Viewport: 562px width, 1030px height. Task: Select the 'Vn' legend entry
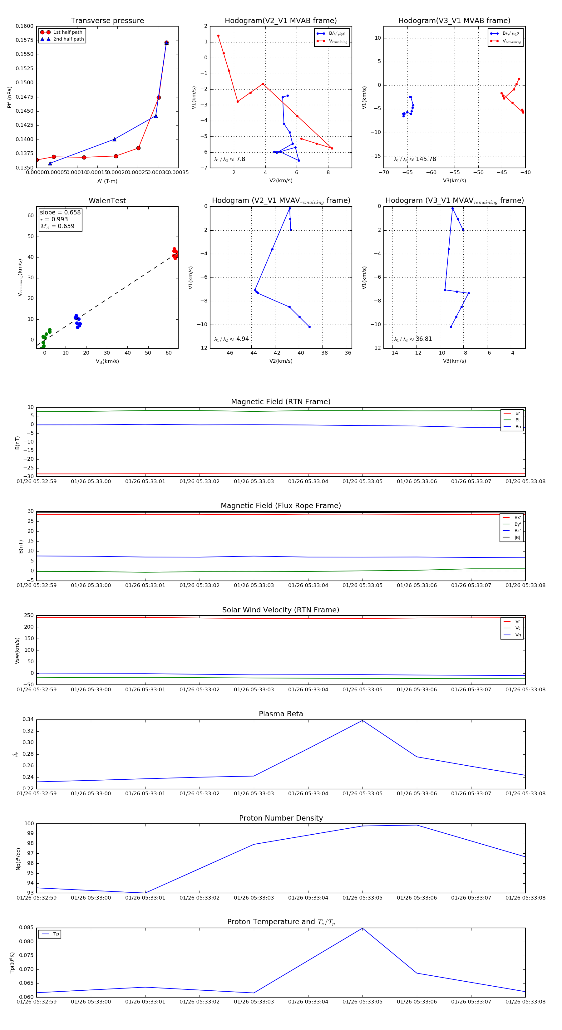(x=512, y=635)
